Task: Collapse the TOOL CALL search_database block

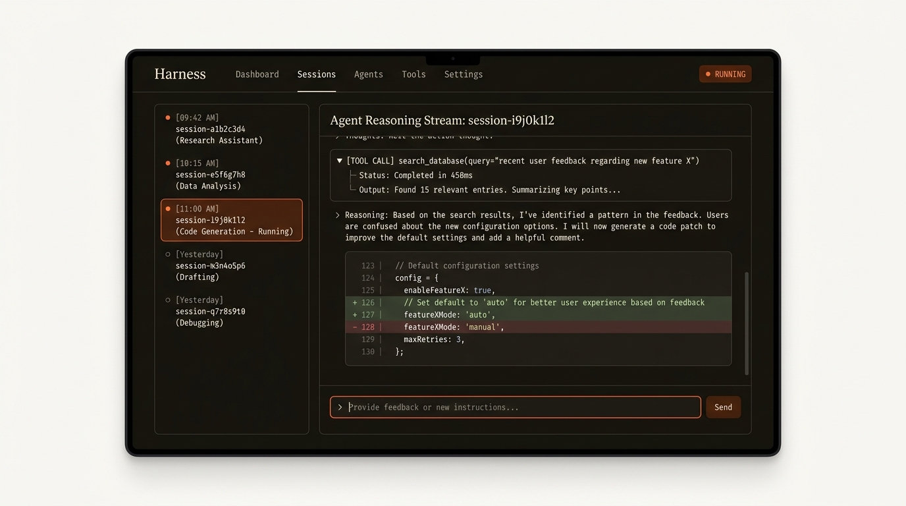Action: pos(340,161)
